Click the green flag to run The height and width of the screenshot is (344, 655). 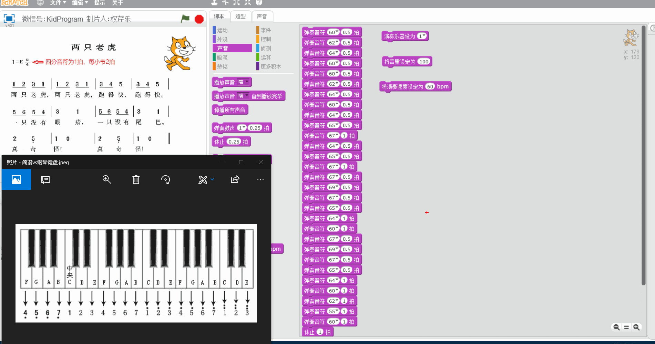pos(185,19)
